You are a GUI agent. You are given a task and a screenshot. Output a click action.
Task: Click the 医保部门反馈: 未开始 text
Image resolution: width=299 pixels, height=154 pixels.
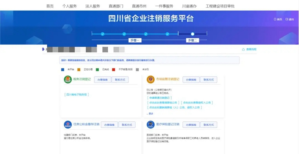[x=157, y=135]
